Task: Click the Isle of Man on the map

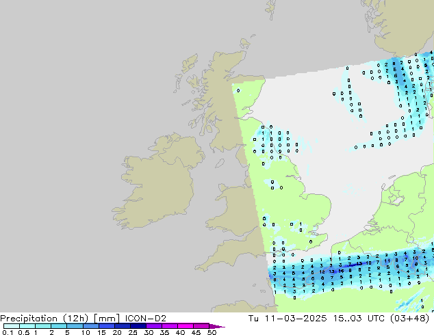Action: pos(220,163)
